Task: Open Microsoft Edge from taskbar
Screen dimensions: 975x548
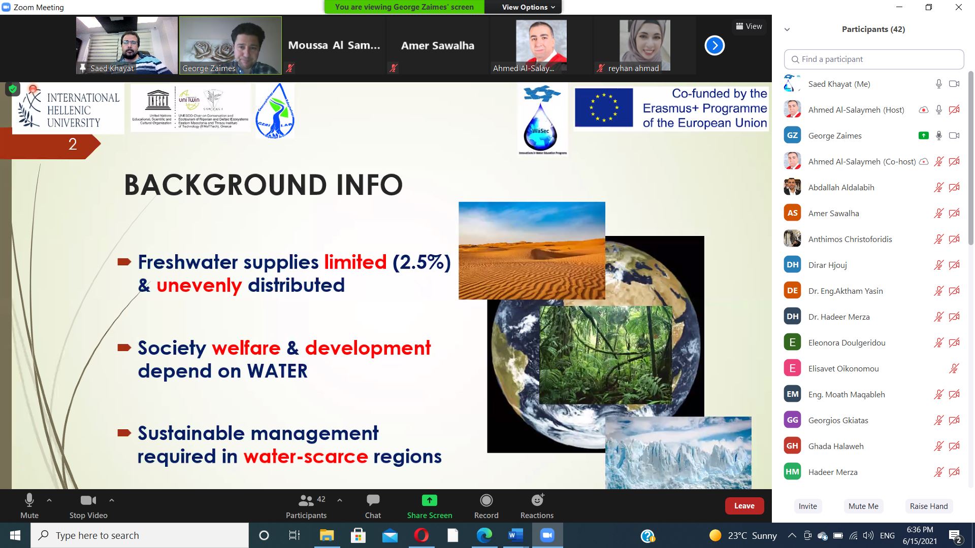Action: tap(484, 535)
